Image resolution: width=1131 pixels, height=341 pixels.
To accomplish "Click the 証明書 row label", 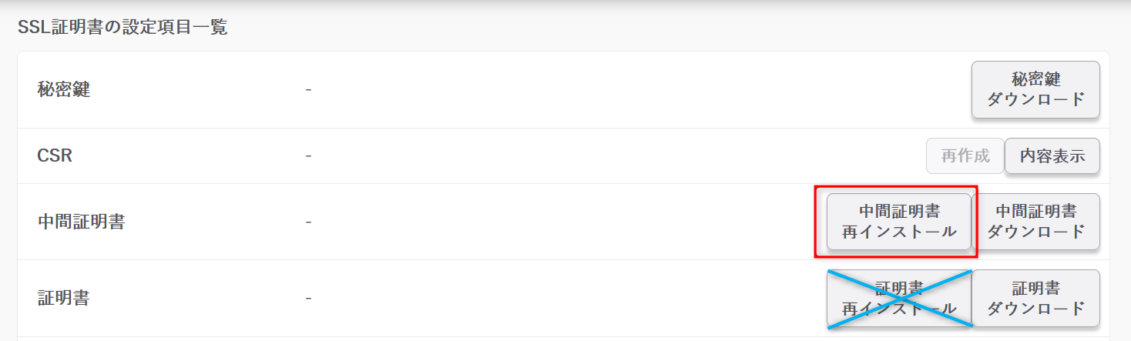I will (64, 298).
